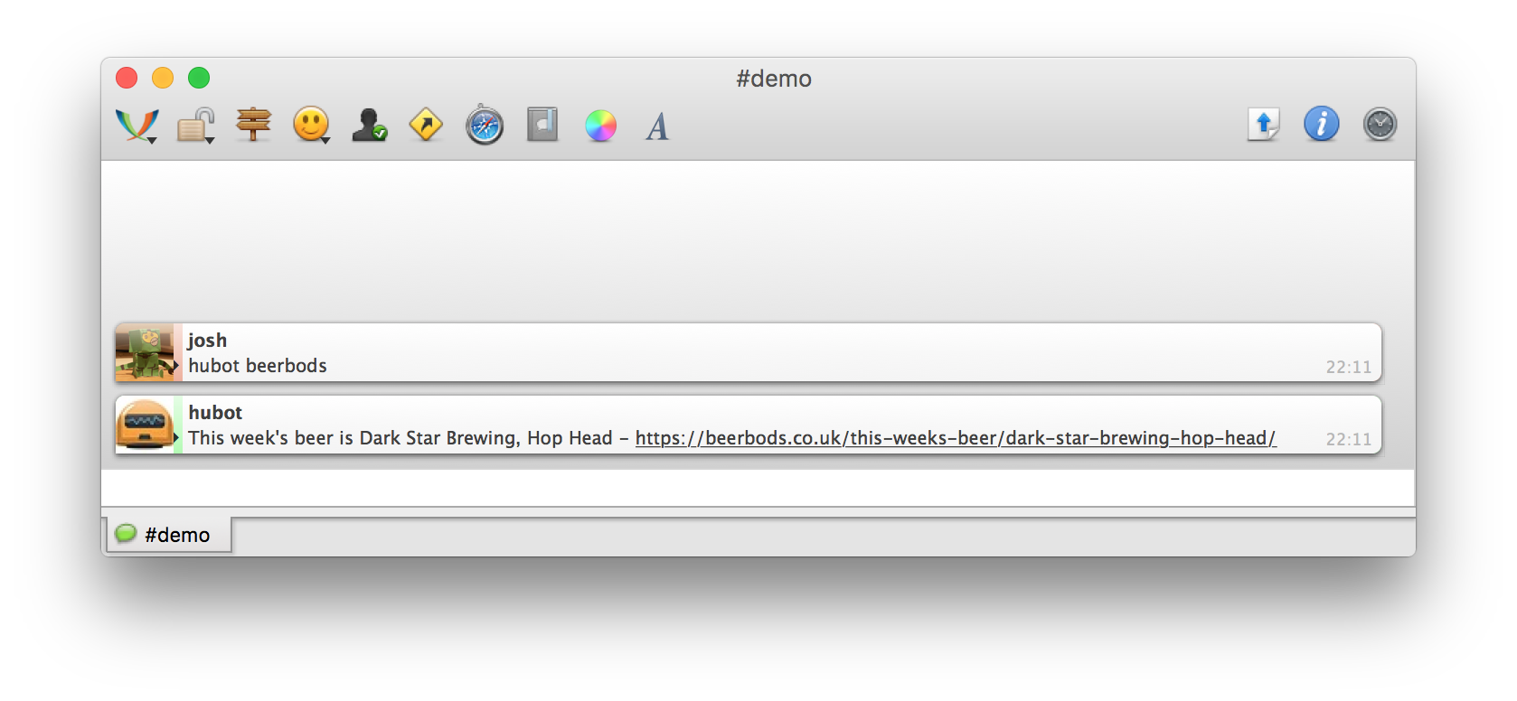Click the Safari compass icon
Viewport: 1517px width, 701px height.
(485, 125)
